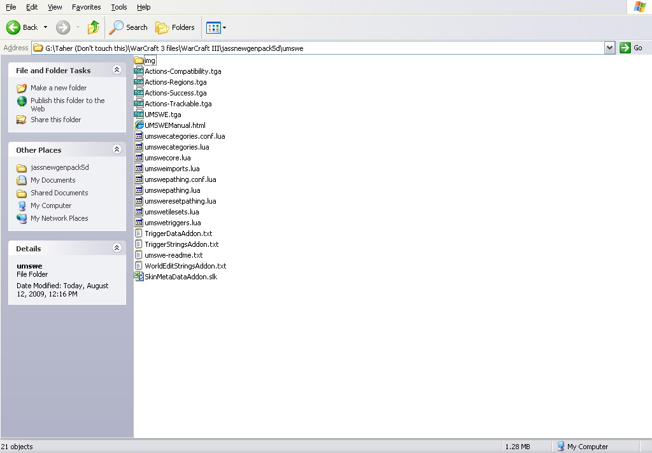This screenshot has width=652, height=453.
Task: Open the Help menu
Action: point(143,7)
